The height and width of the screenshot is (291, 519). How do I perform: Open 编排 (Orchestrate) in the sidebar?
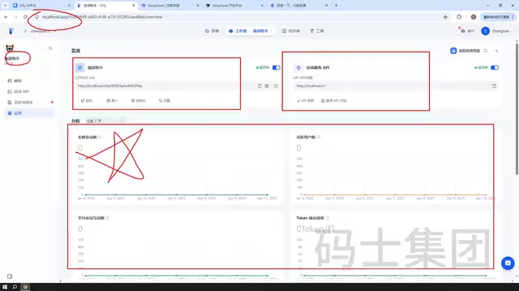click(x=28, y=81)
